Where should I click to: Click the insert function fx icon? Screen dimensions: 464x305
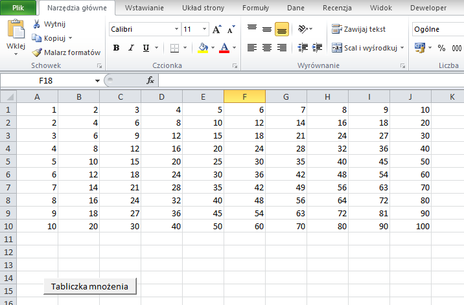(150, 80)
